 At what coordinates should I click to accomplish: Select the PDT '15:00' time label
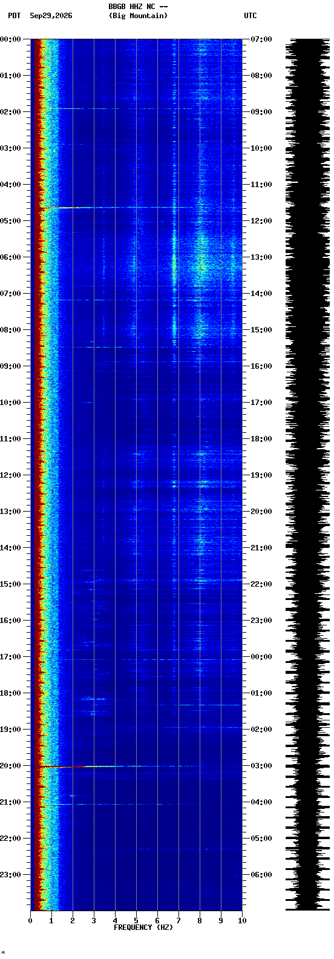[10, 584]
